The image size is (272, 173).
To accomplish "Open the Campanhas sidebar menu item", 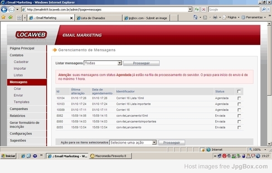I will [19, 109].
